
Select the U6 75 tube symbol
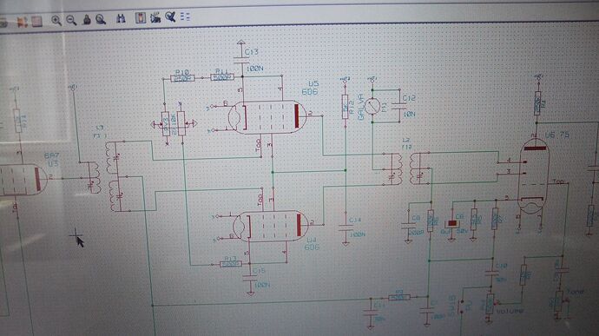(534, 176)
